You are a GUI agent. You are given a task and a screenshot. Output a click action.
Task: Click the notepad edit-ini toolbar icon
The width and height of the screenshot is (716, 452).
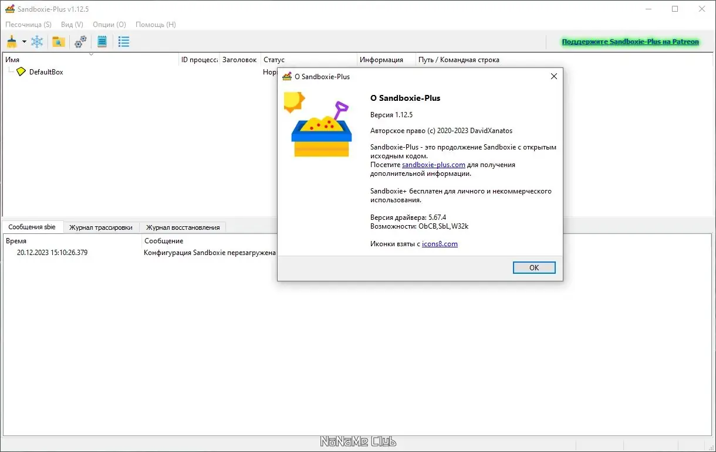102,42
